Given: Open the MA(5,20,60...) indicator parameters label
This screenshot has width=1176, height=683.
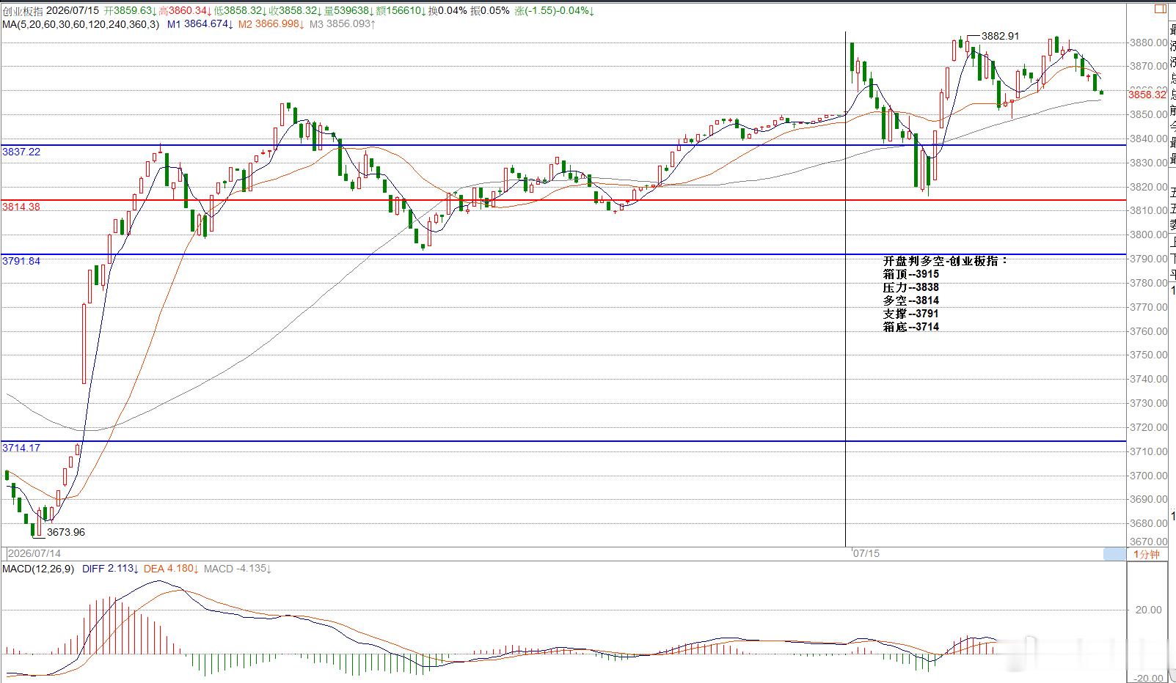Looking at the screenshot, I should coord(80,24).
